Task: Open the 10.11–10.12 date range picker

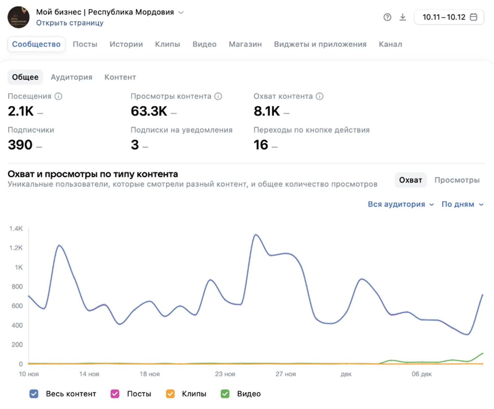Action: point(444,17)
